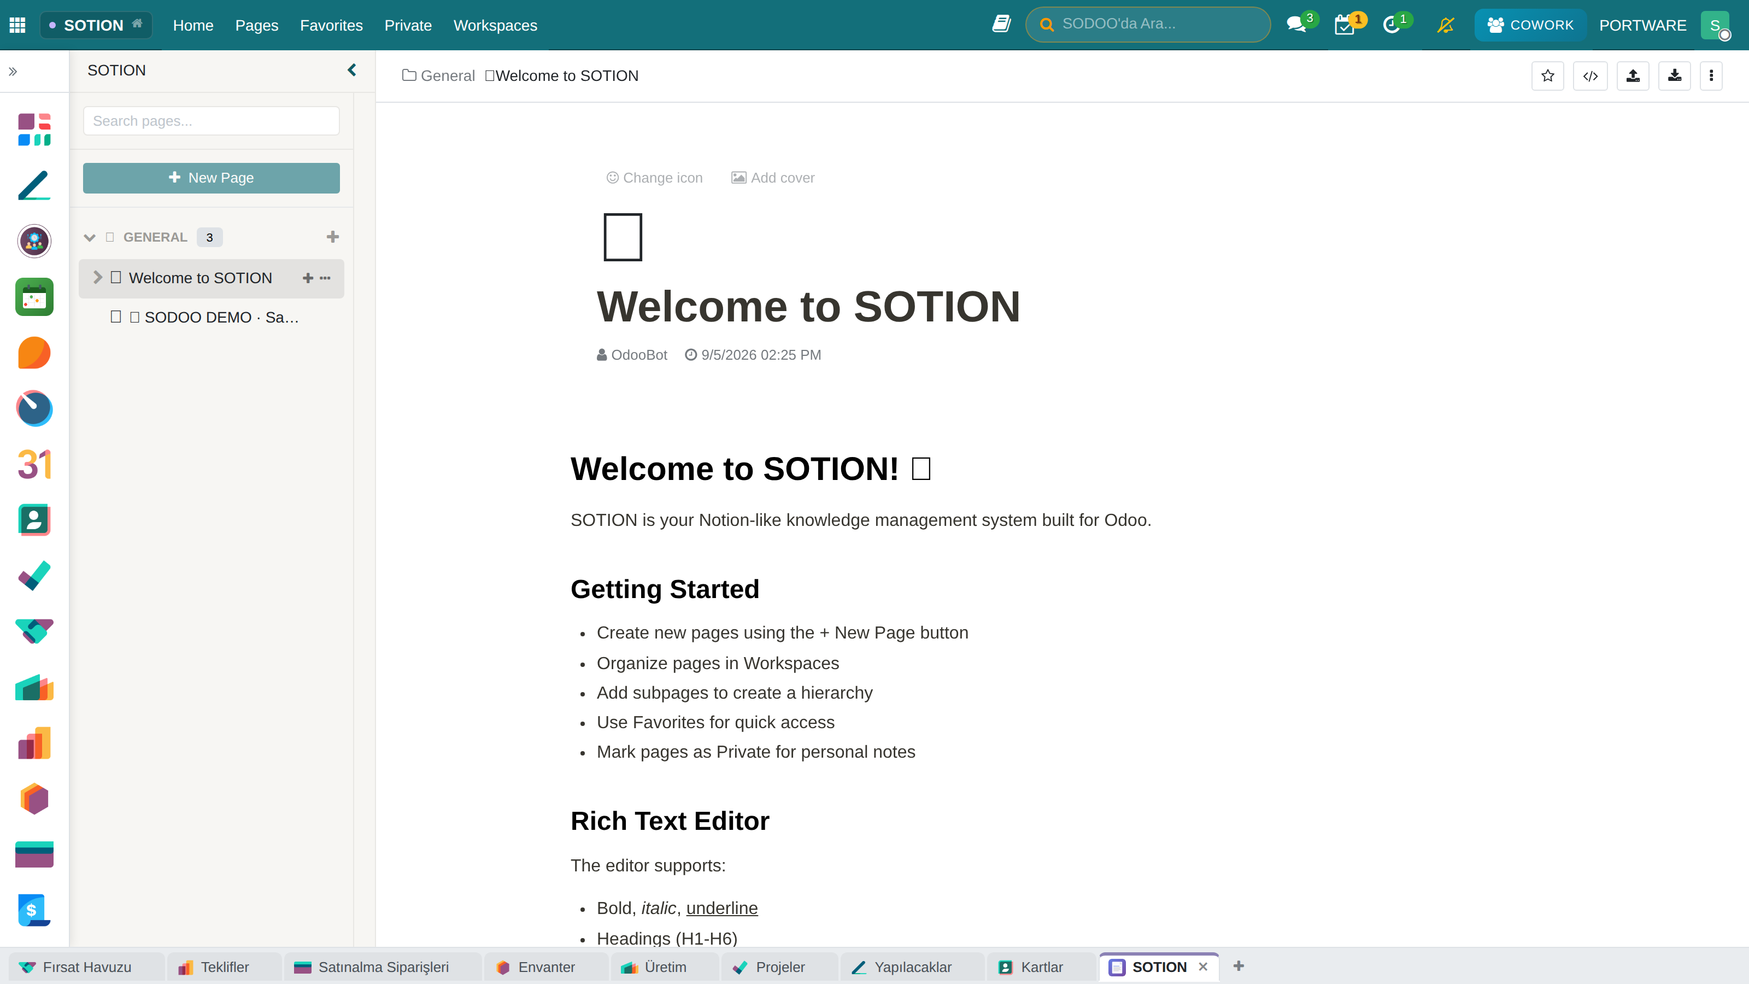This screenshot has width=1749, height=984.
Task: Open the orange Discuss bubble app
Action: (34, 353)
